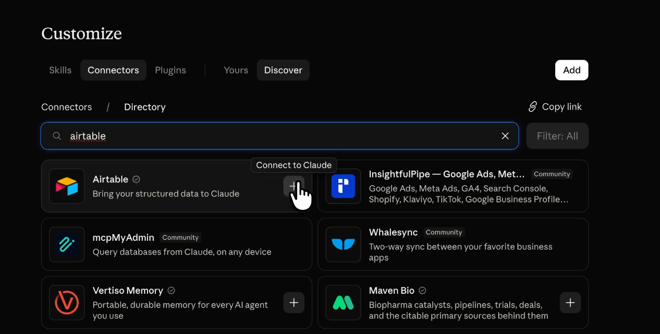Click the Copy link text
Screen dimensions: 660x334
pyautogui.click(x=562, y=107)
